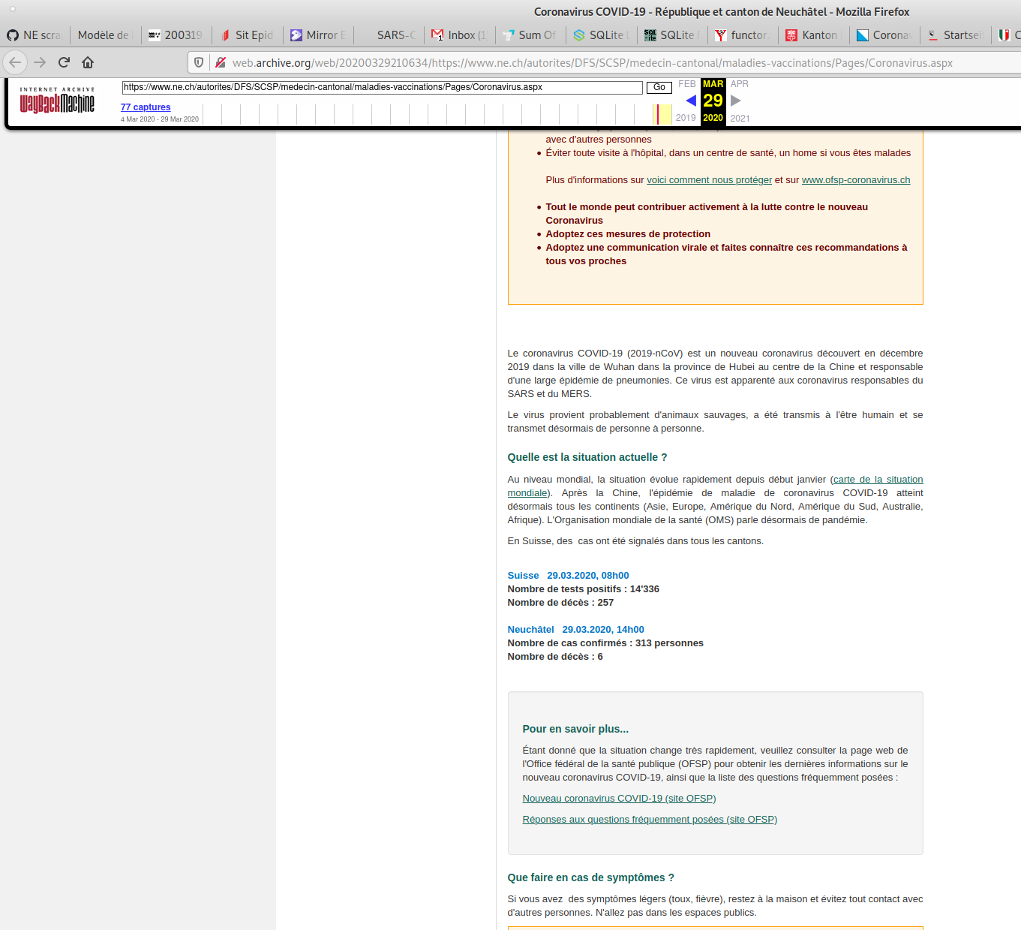Click 'Adoptez ces mesures de protection' bullet

(x=628, y=234)
